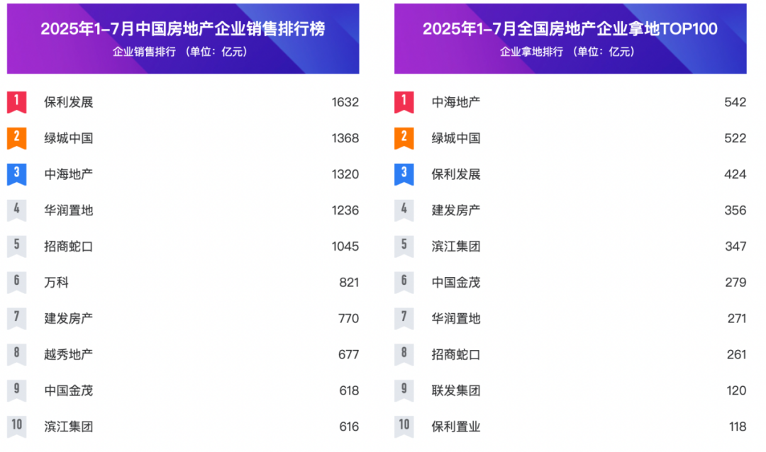Click 招商蛇口 in the sales ranking list

[x=68, y=247]
